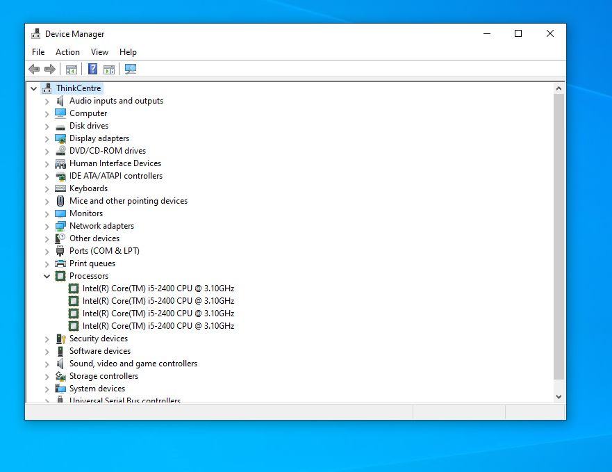
Task: Click Show/Hide Action Pane toolbar icon
Action: [x=109, y=69]
